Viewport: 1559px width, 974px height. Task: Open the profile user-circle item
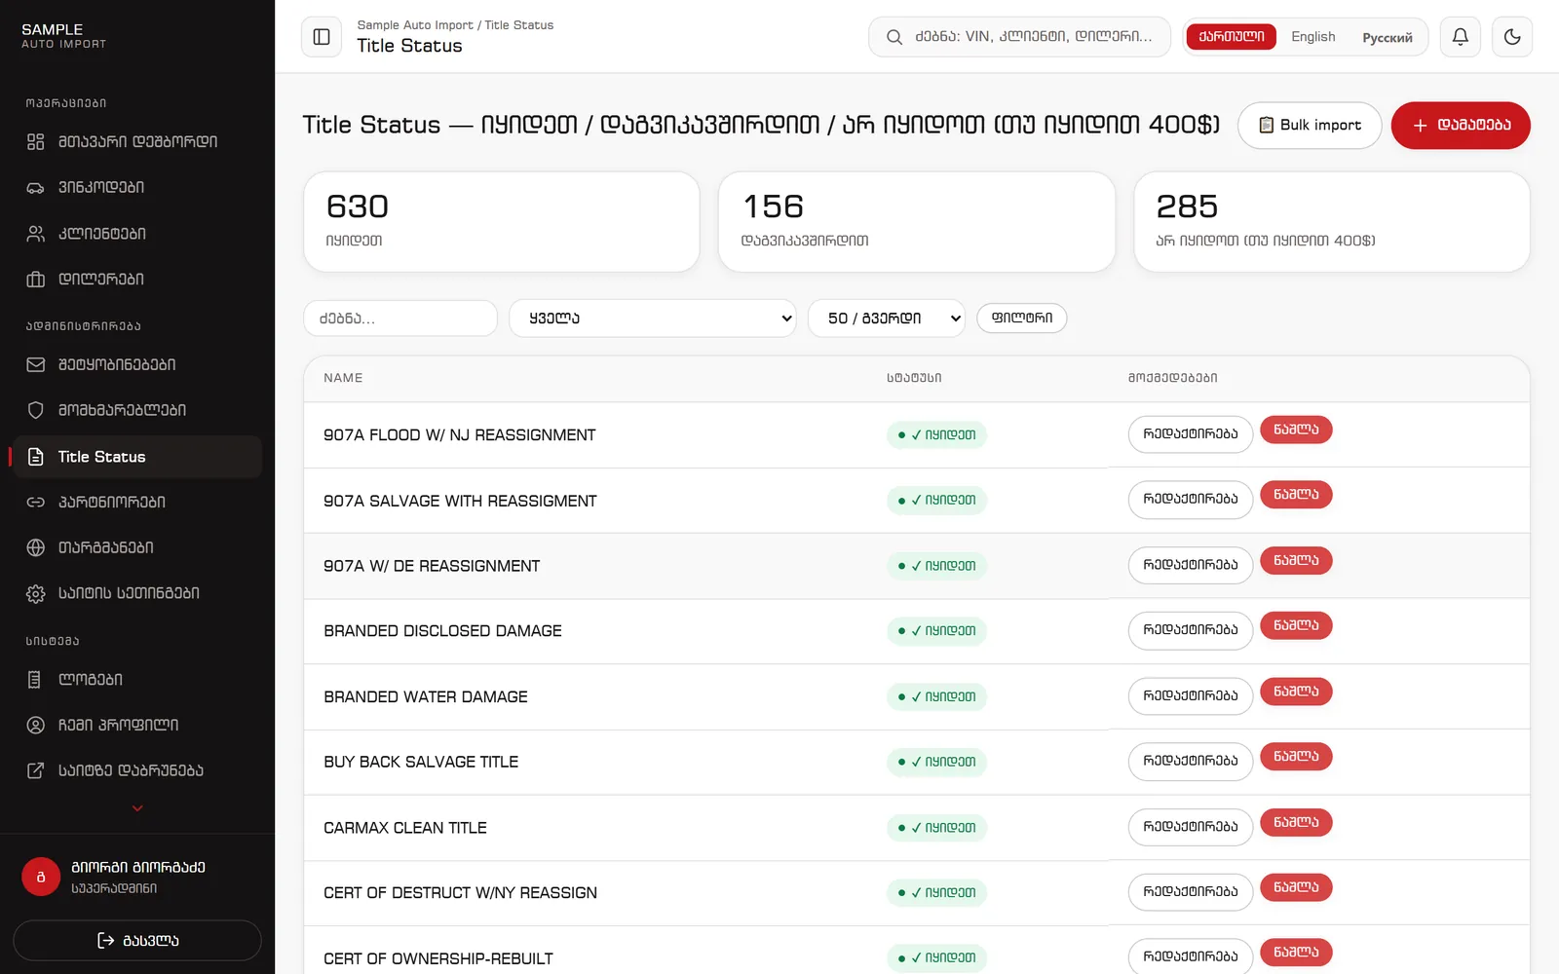click(x=35, y=725)
